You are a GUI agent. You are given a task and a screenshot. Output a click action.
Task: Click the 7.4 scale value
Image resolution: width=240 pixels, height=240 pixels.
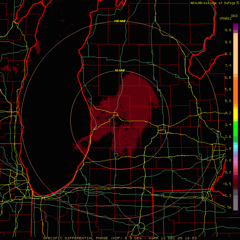click(x=228, y=66)
